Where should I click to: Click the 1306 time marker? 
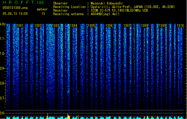109,26
